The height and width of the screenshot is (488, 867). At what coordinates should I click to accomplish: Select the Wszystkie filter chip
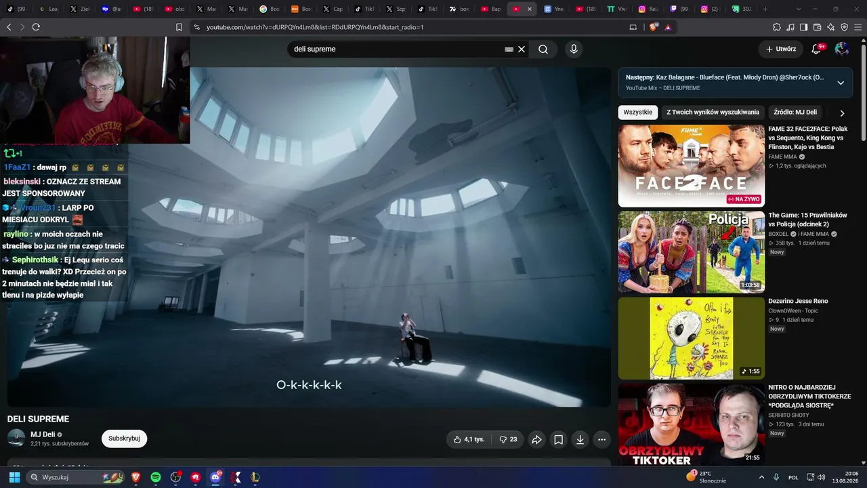(638, 112)
